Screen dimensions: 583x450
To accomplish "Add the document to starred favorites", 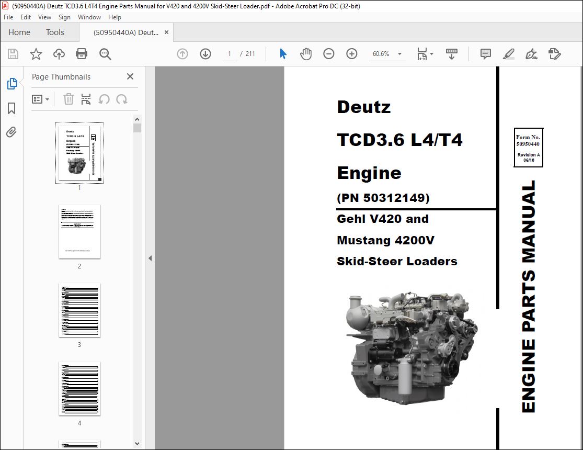I will [x=36, y=54].
